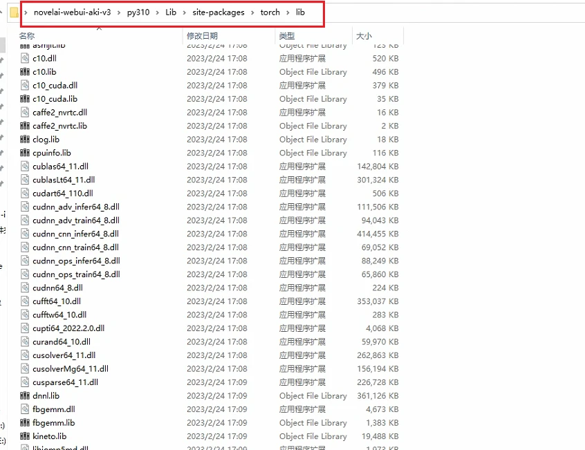This screenshot has height=450, width=585.
Task: Click the curand64_10.dll file icon
Action: 25,342
